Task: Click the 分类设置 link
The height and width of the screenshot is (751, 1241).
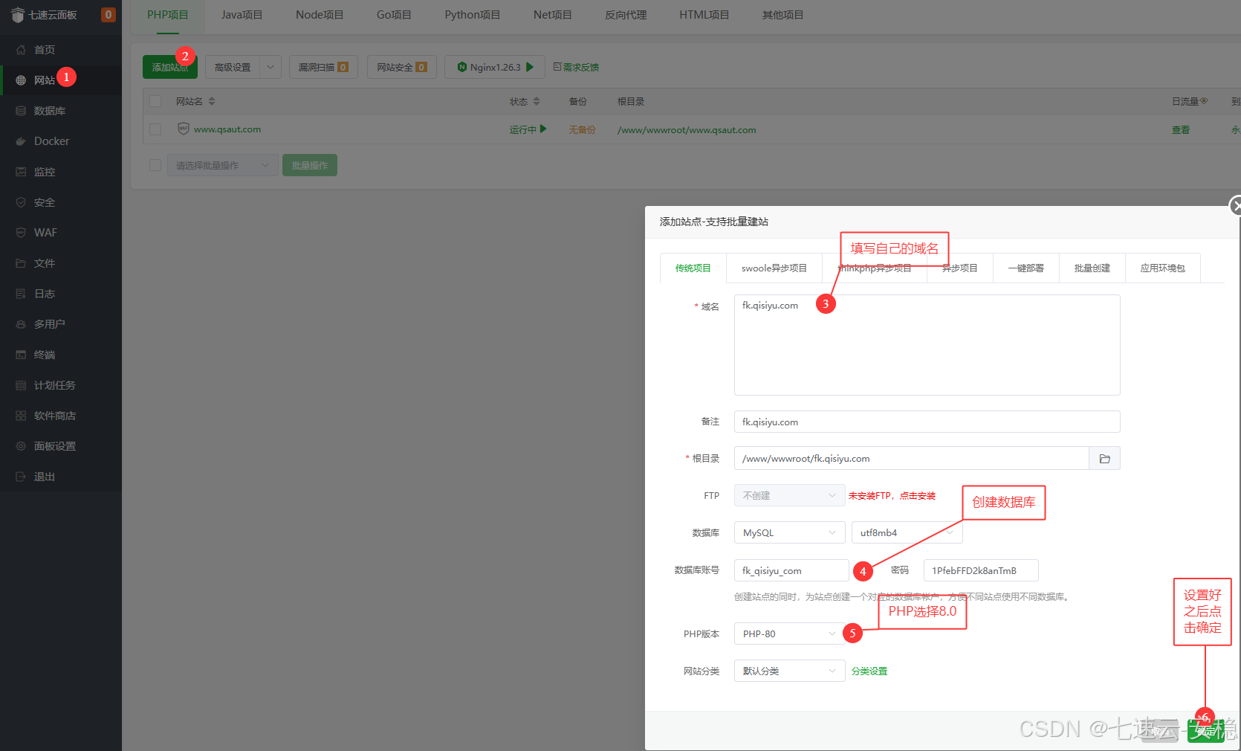Action: coord(869,671)
